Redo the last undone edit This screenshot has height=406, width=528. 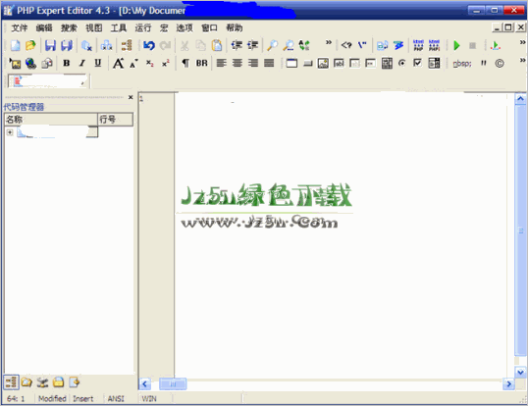[x=165, y=45]
